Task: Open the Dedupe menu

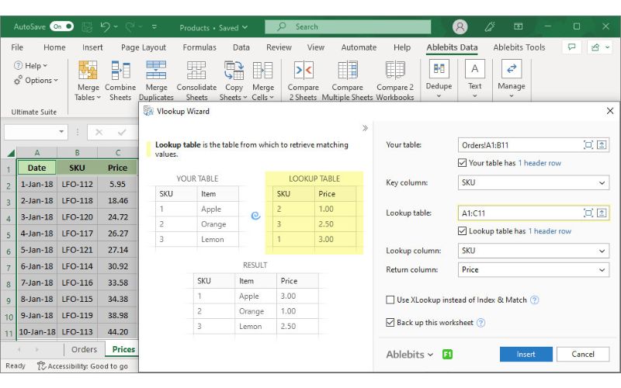Action: (x=439, y=79)
